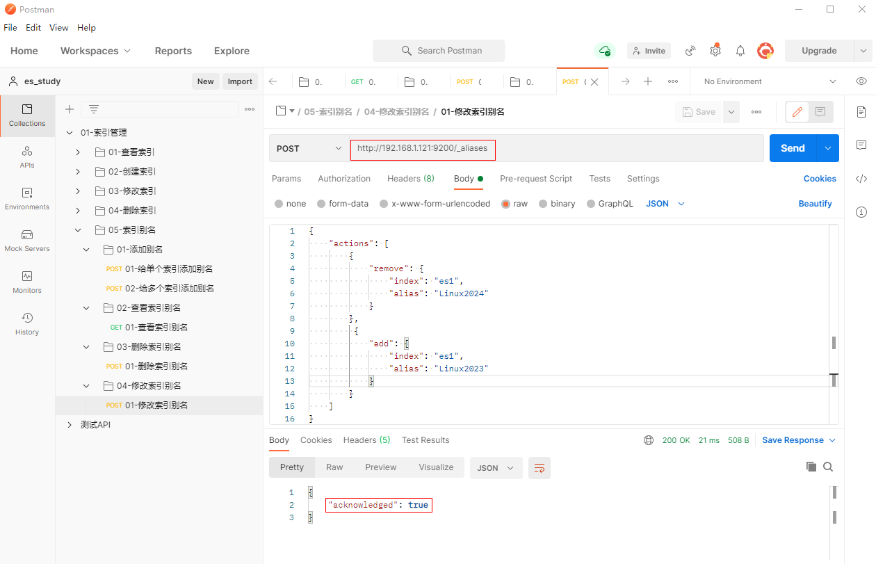Open the Settings gear icon in header
This screenshot has height=564, width=876.
pyautogui.click(x=715, y=51)
